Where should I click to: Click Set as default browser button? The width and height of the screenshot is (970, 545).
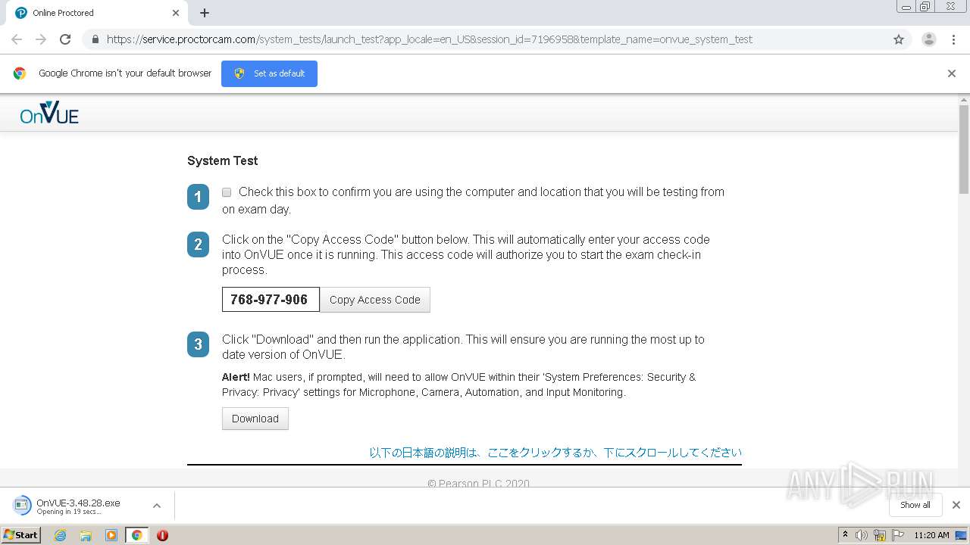269,73
